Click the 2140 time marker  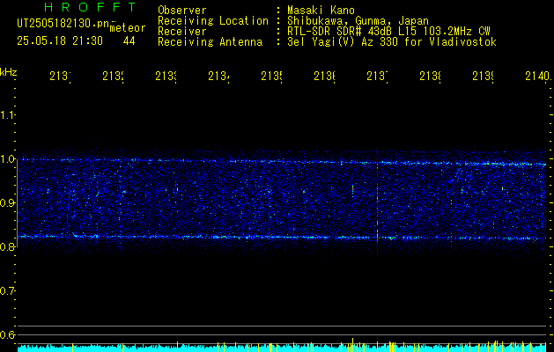pos(538,76)
